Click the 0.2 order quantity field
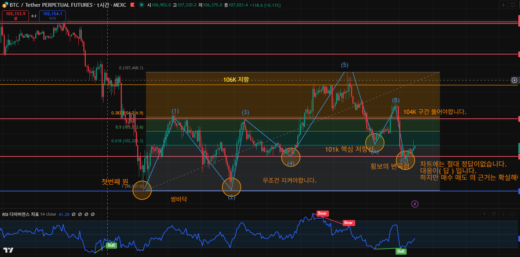This screenshot has width=520, height=257. point(34,16)
